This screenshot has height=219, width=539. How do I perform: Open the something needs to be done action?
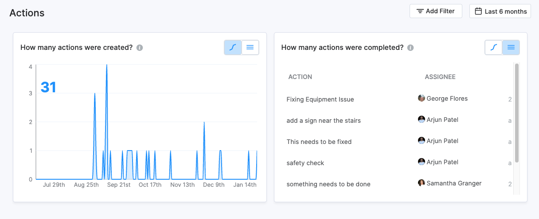328,184
